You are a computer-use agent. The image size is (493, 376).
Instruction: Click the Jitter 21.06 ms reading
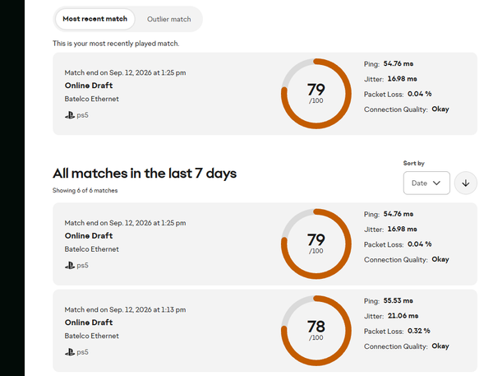[x=391, y=316]
